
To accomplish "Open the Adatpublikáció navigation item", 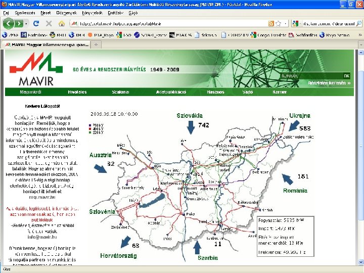I will (171, 92).
